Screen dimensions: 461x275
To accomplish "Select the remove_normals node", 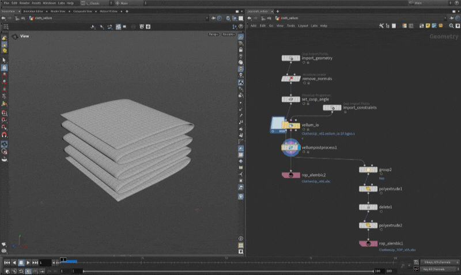I will pyautogui.click(x=291, y=78).
